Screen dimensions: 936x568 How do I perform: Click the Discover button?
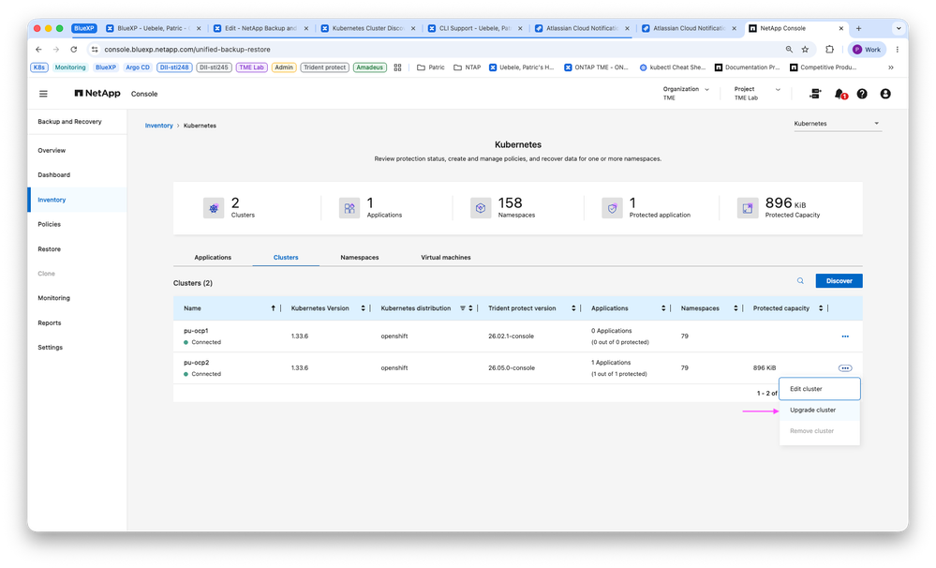tap(839, 280)
